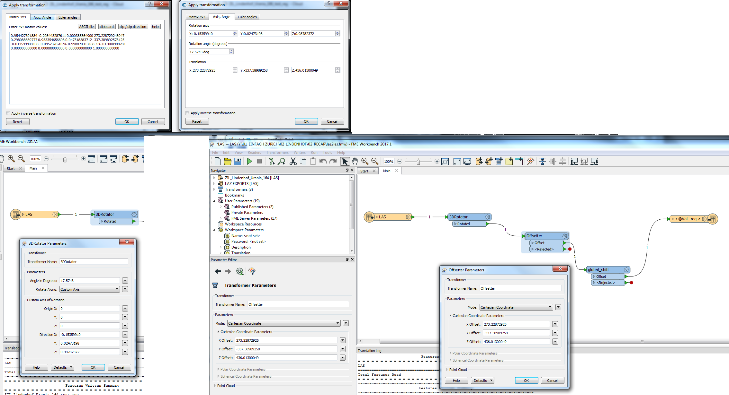Open the 3DRotator transformer gear settings
The width and height of the screenshot is (729, 395).
(x=487, y=217)
